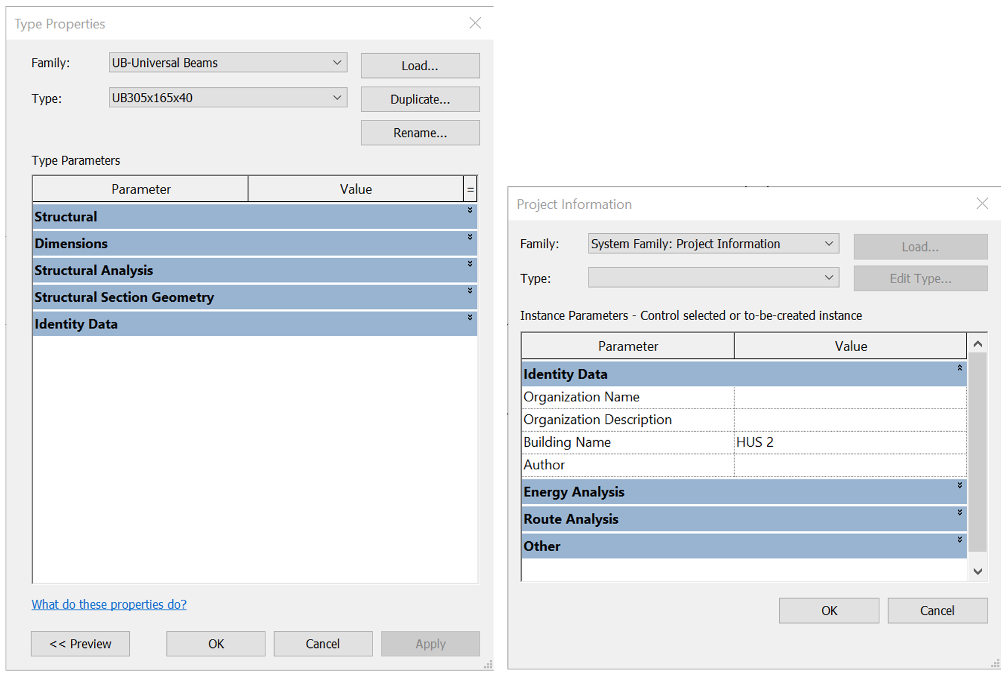The image size is (1007, 675).
Task: Click the disabled Apply button
Action: (431, 643)
